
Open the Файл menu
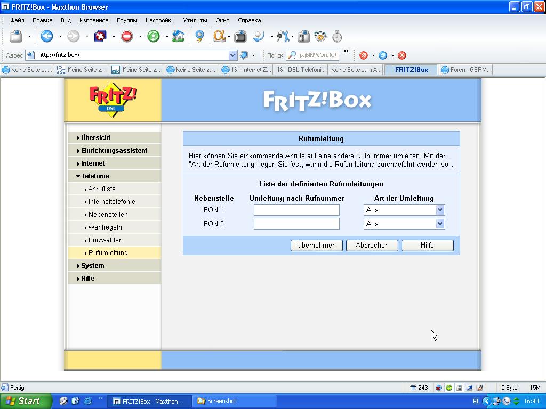click(x=17, y=20)
